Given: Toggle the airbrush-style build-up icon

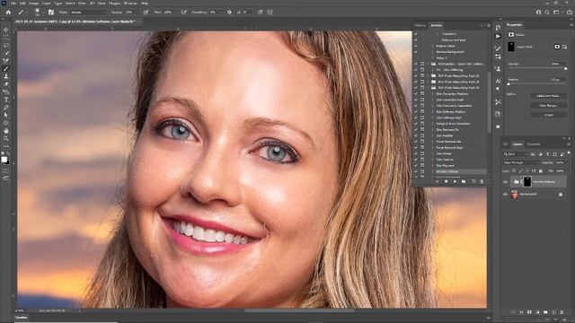Looking at the screenshot, I should [x=183, y=12].
